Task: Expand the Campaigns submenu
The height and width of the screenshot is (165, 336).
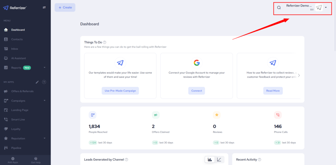Action: tap(45, 101)
